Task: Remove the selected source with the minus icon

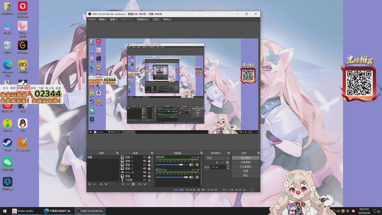Action: (128, 184)
